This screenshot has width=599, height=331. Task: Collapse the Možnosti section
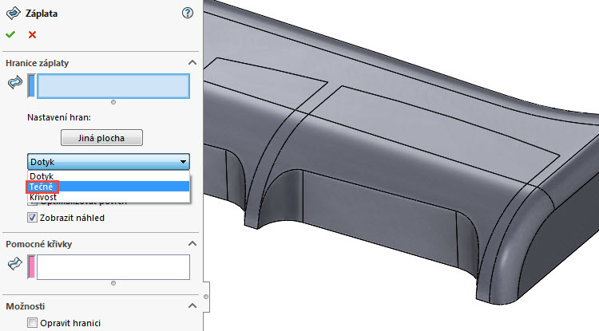click(x=192, y=305)
